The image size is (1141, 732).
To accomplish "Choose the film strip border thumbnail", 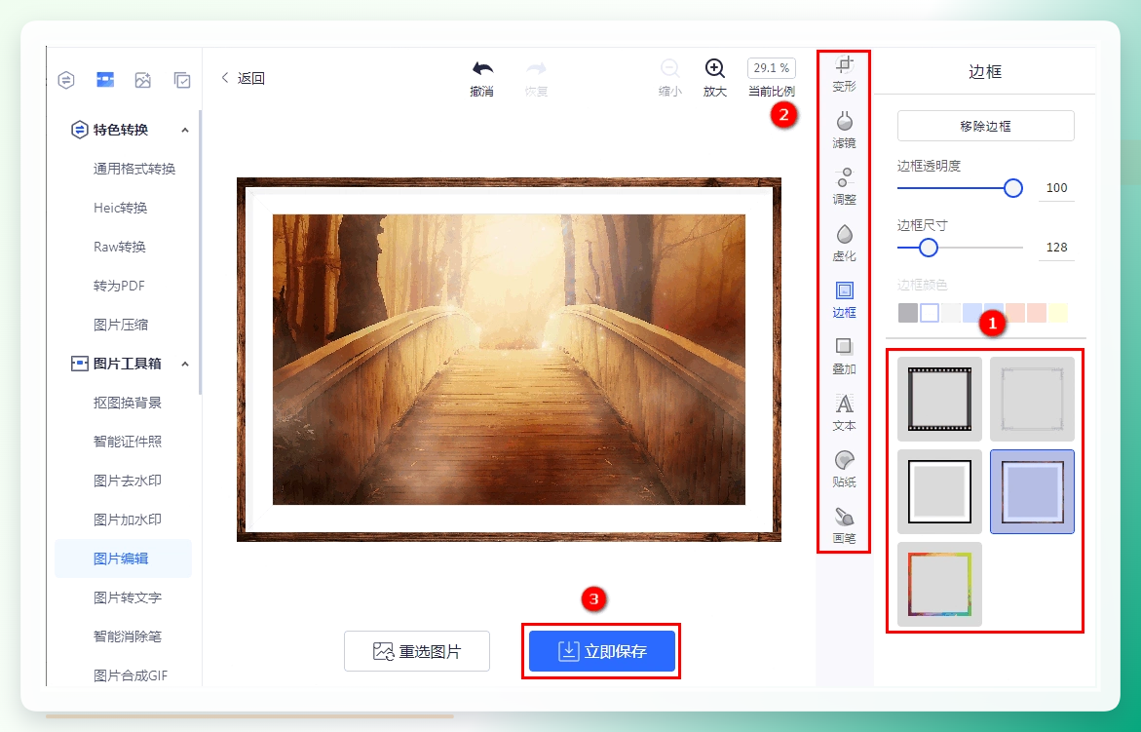I will [939, 399].
